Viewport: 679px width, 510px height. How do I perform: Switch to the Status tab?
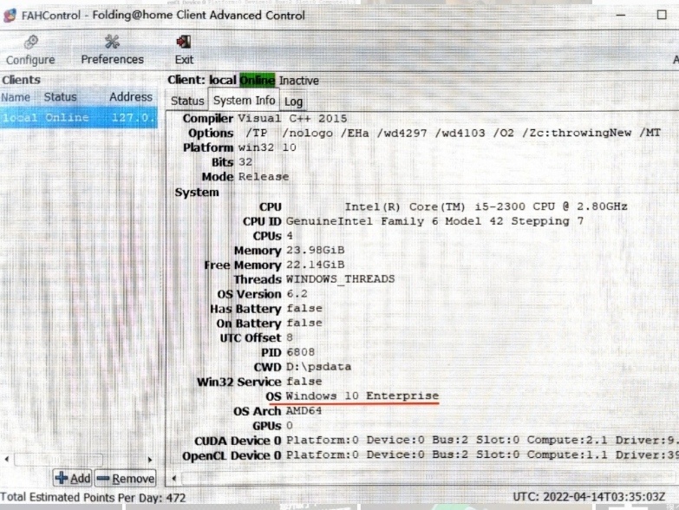click(187, 101)
